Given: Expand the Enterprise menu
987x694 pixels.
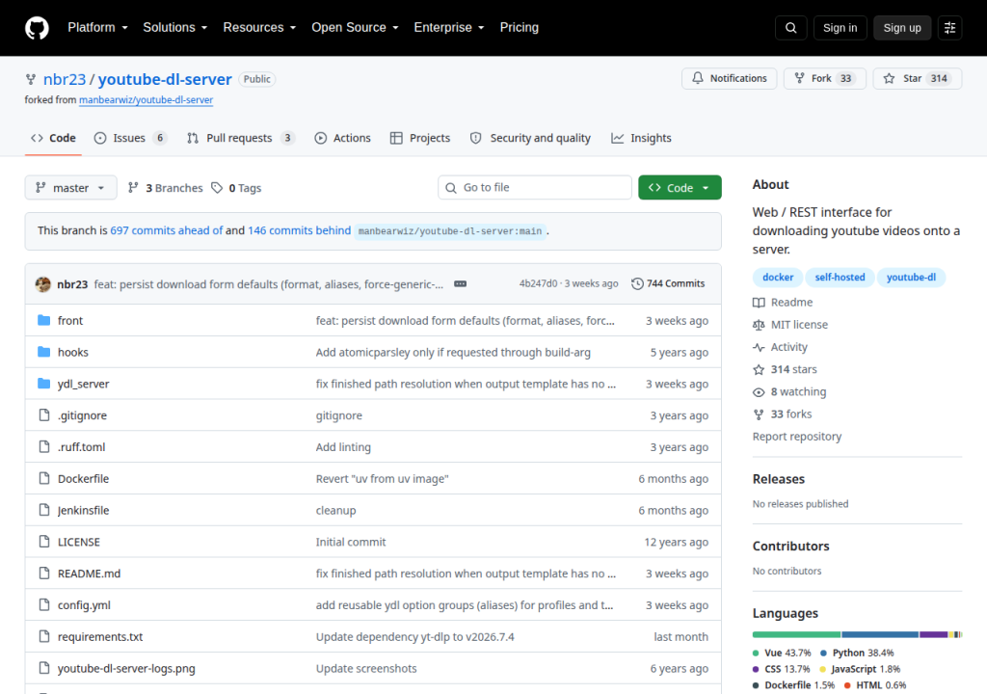Looking at the screenshot, I should click(449, 28).
